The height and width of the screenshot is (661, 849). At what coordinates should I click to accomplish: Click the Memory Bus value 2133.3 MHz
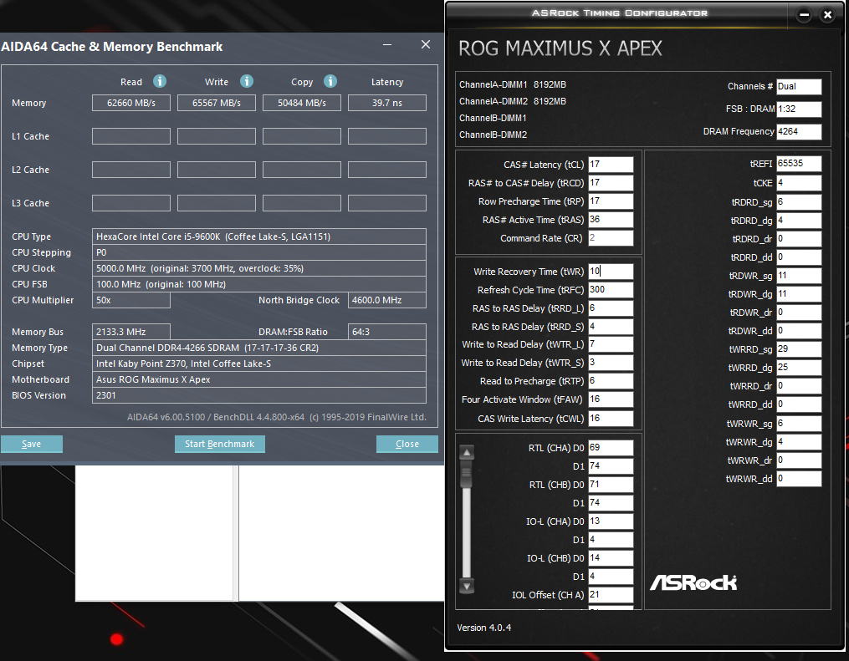click(x=131, y=332)
